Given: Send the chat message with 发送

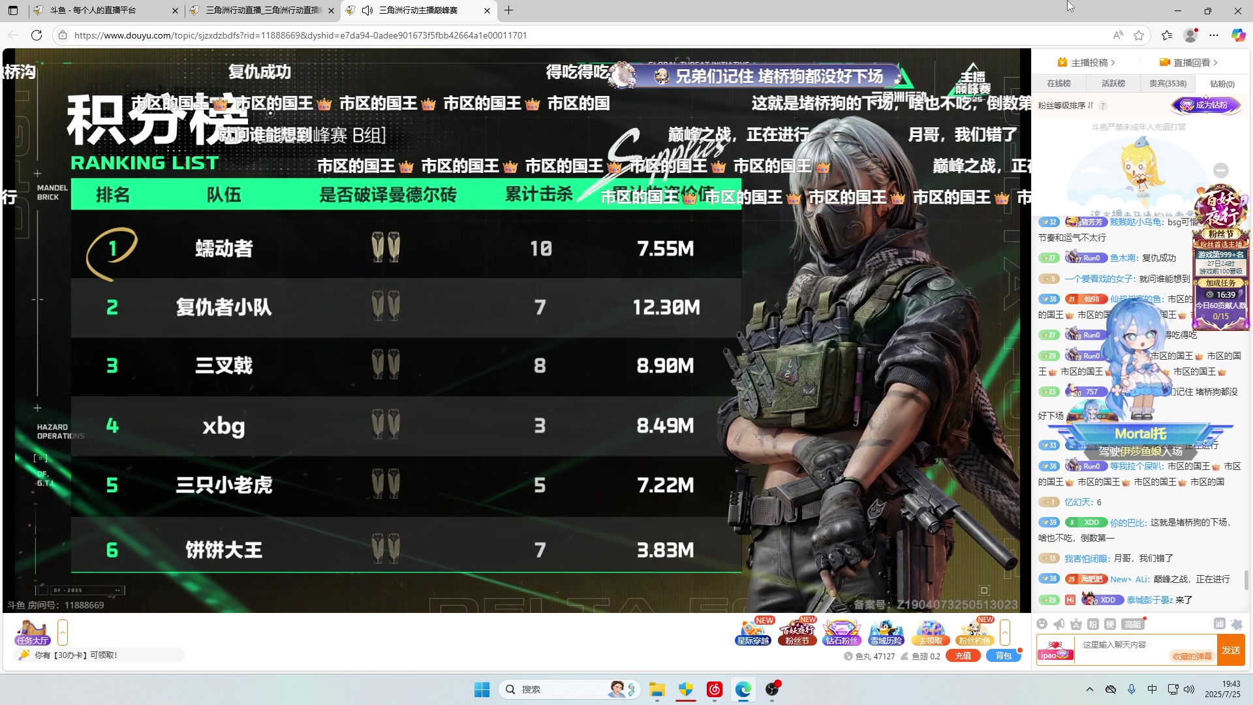Looking at the screenshot, I should (1231, 650).
